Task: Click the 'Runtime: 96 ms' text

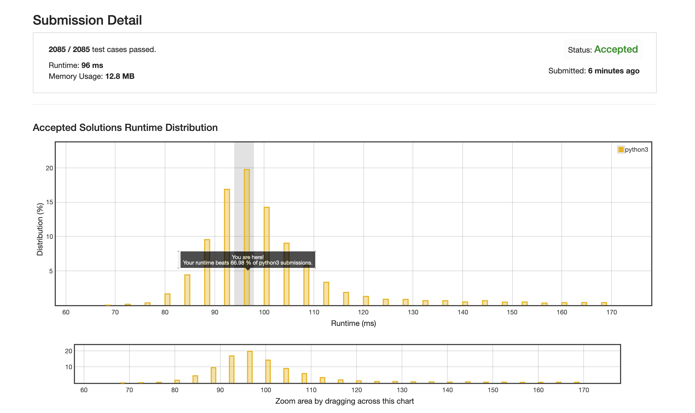Action: coord(76,65)
